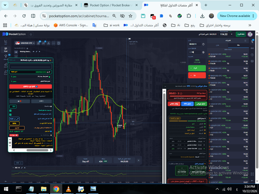The width and height of the screenshot is (259, 194).
Task: Open the three-dots more options in chart toolbar
Action: click(53, 43)
